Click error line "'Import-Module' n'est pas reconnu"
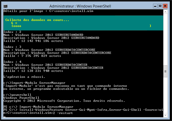 (x=65, y=86)
